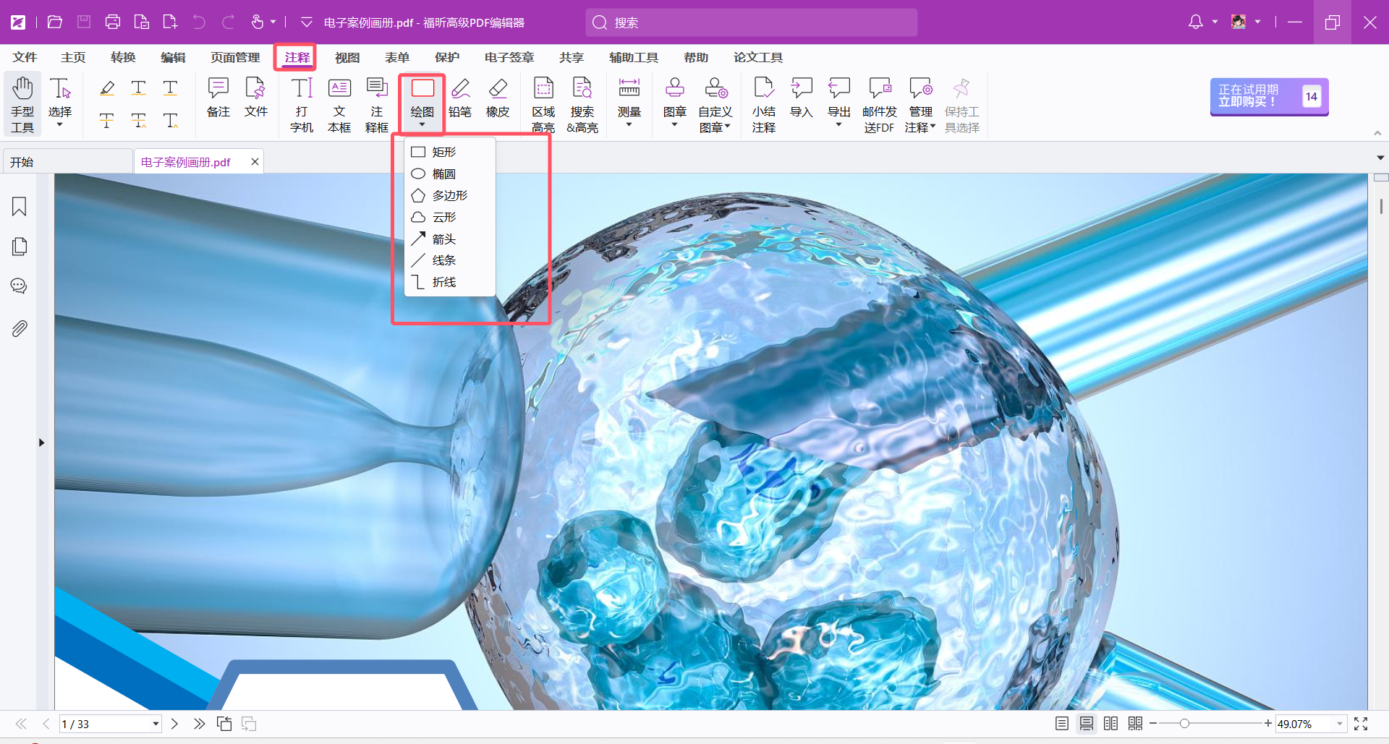This screenshot has height=744, width=1389.
Task: Choose Cloud (云形) from drawing menu
Action: click(450, 217)
